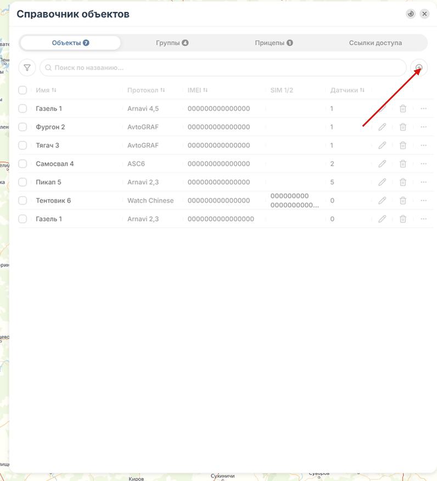
Task: Edit the Пикап 5 object
Action: pyautogui.click(x=382, y=182)
